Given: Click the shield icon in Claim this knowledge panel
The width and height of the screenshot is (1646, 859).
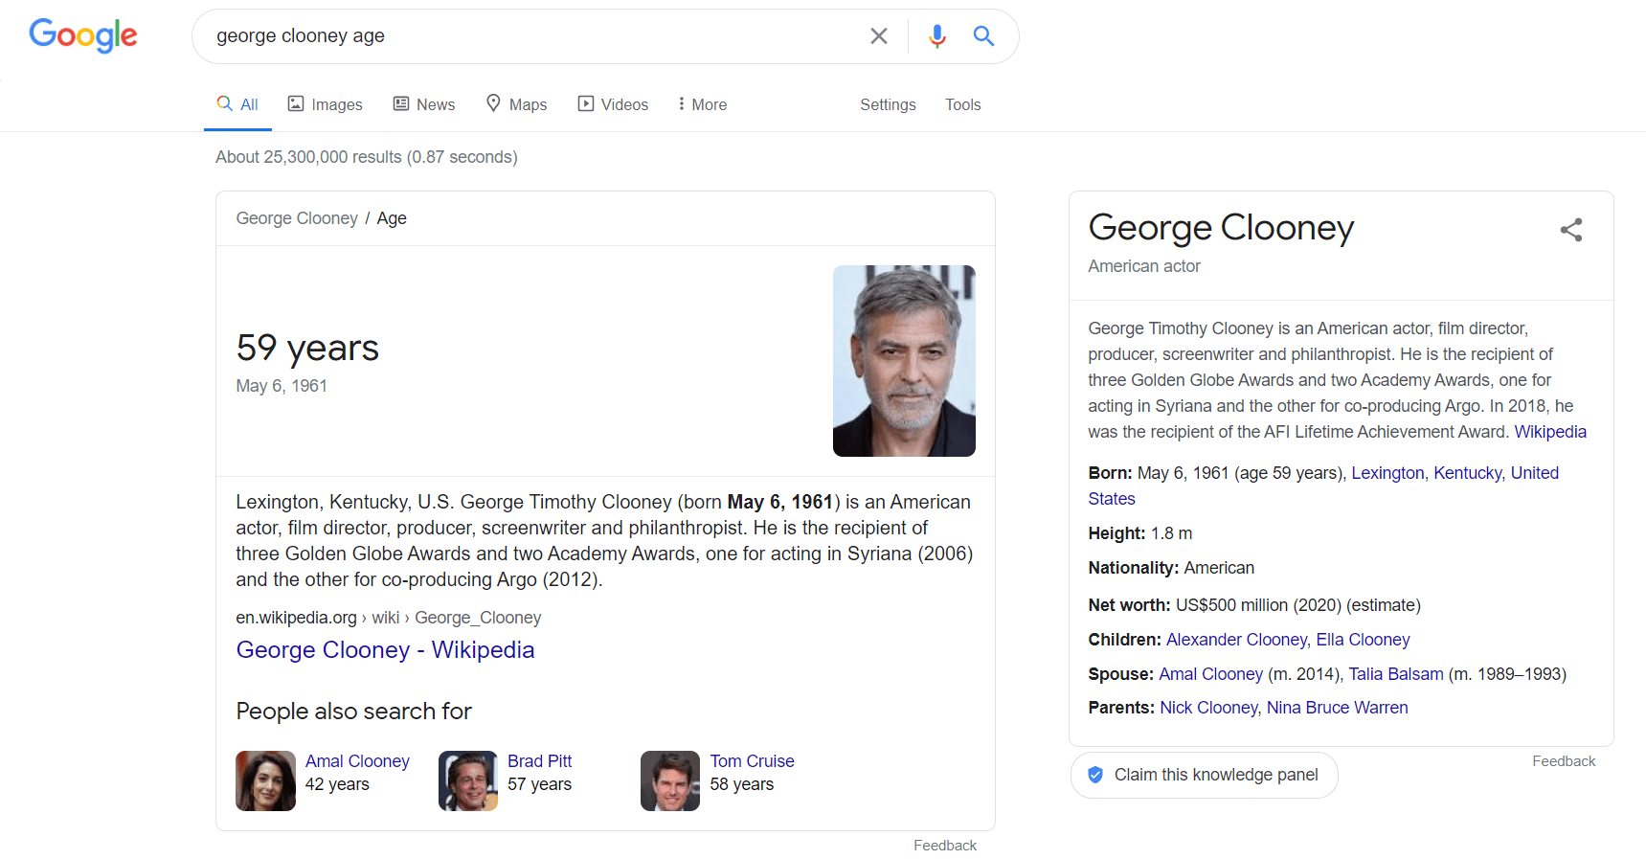Looking at the screenshot, I should click(1095, 775).
